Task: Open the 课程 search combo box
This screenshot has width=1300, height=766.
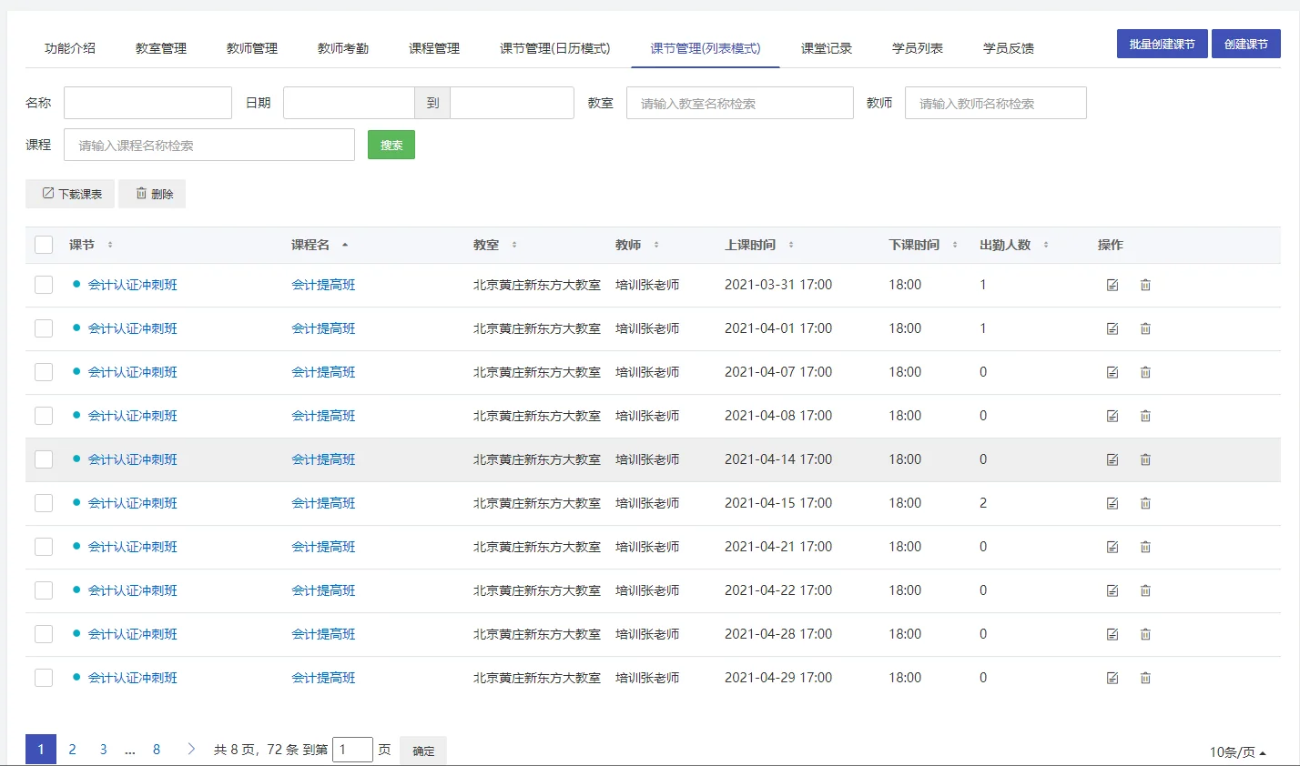Action: coord(209,145)
